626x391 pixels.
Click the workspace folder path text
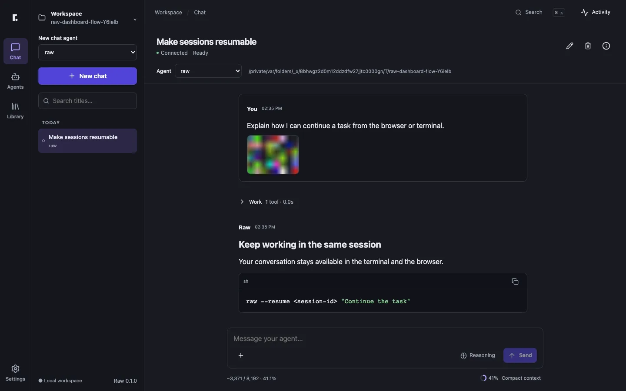tap(350, 71)
